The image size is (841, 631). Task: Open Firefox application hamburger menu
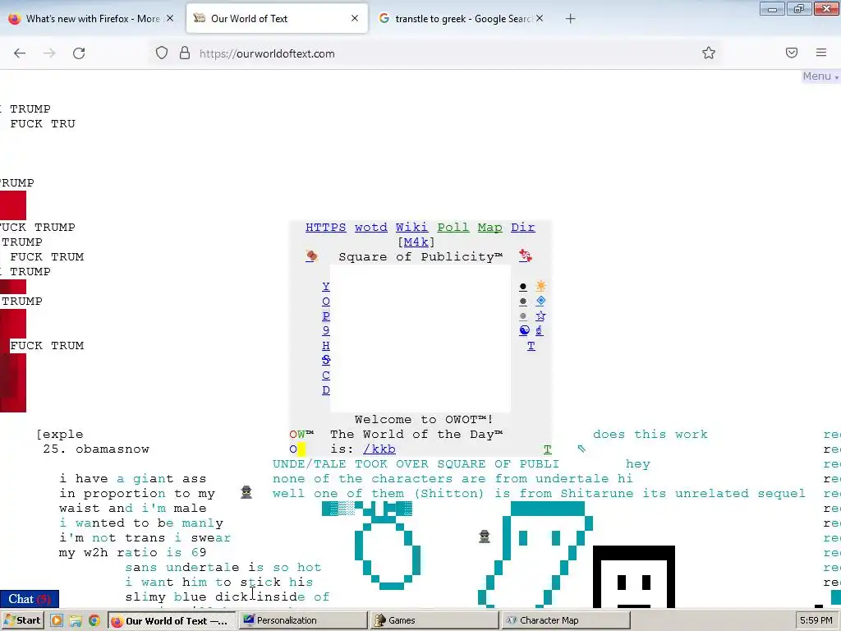[x=821, y=53]
